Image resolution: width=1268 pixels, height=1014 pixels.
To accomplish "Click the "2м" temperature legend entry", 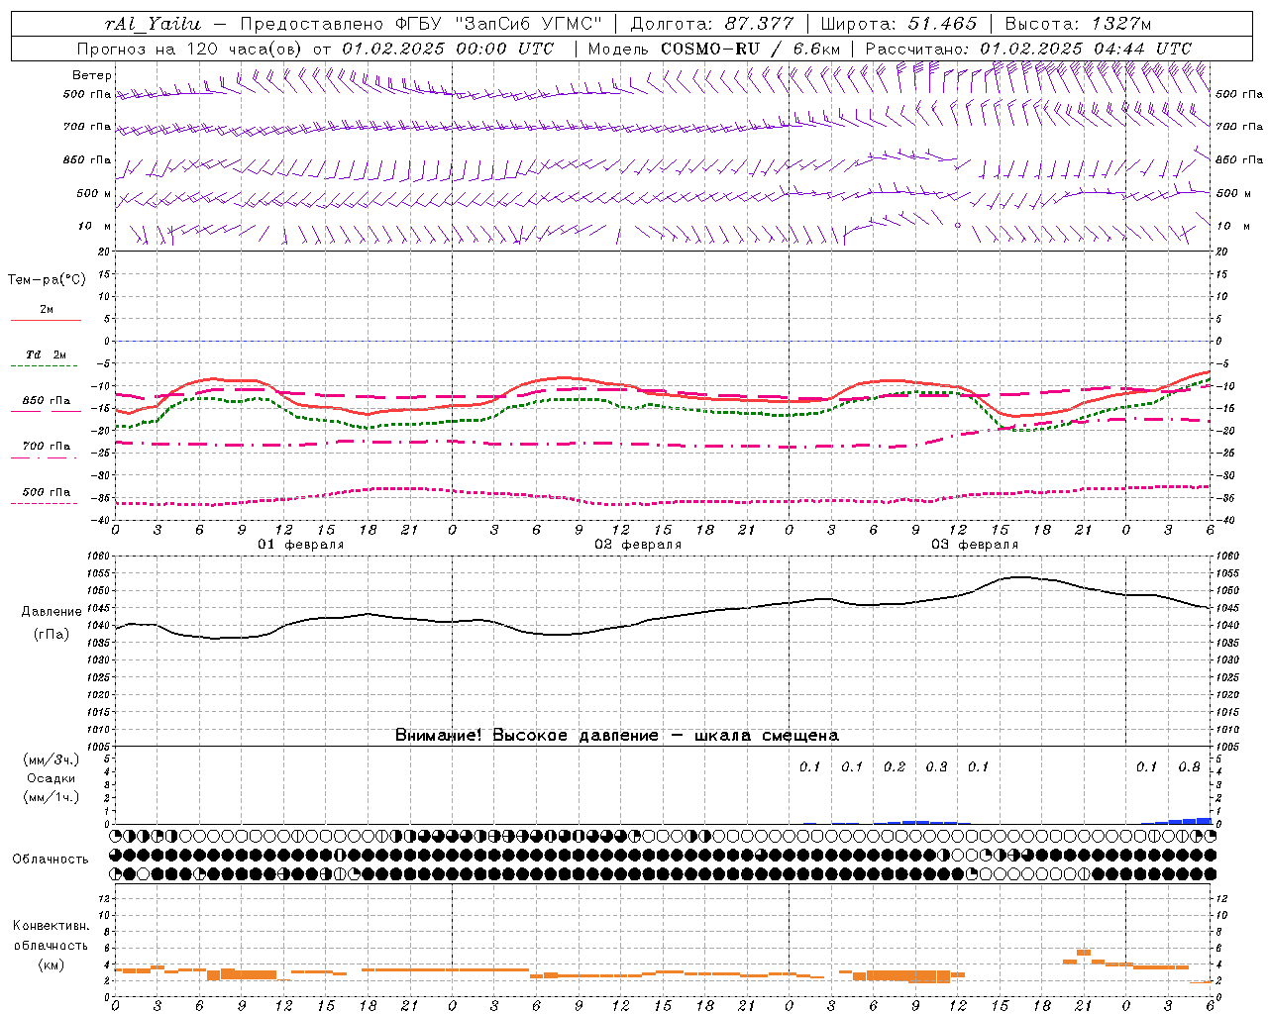I will coord(47,309).
